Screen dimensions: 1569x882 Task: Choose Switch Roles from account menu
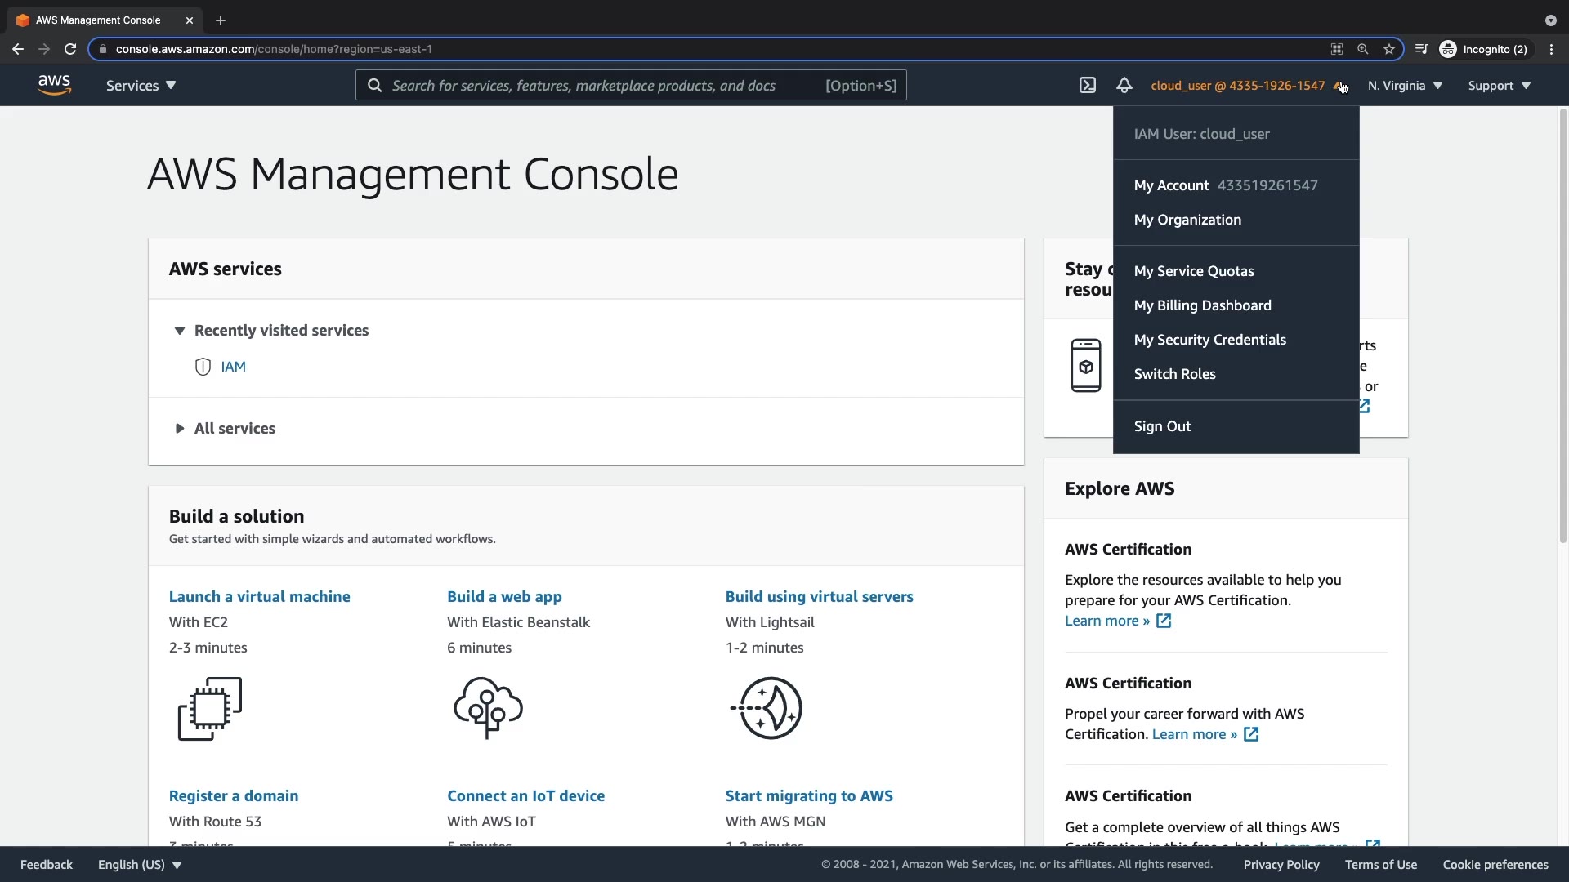pyautogui.click(x=1174, y=374)
